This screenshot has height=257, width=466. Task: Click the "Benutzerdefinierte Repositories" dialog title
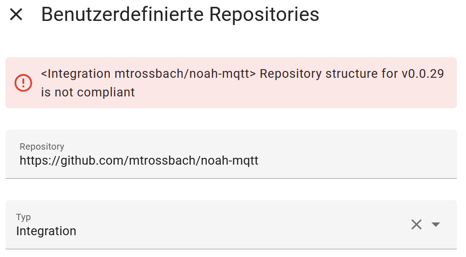[180, 15]
